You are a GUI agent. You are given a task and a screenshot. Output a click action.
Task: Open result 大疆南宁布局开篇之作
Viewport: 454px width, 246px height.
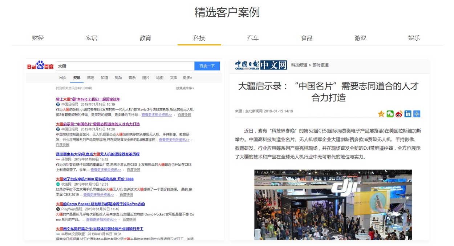[x=100, y=229]
